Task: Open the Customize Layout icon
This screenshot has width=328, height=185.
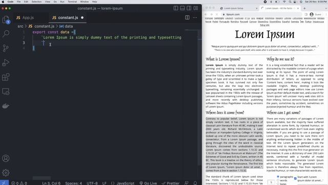Action: (196, 8)
